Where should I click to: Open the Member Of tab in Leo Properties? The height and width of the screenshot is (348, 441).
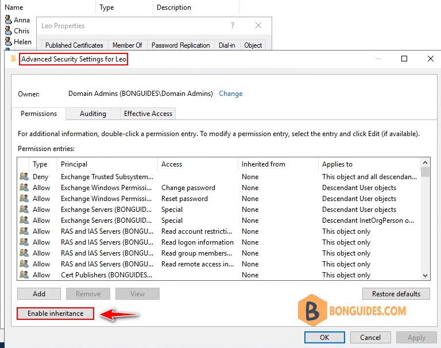(x=127, y=45)
